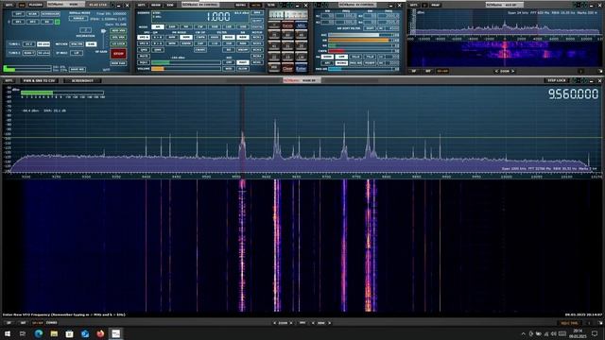Click the OPT button in MAIN window
The height and width of the screenshot is (340, 605).
pyautogui.click(x=18, y=14)
